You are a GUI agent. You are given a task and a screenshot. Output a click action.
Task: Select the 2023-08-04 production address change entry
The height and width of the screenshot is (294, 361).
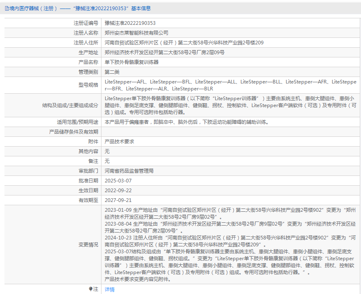pos(230,227)
